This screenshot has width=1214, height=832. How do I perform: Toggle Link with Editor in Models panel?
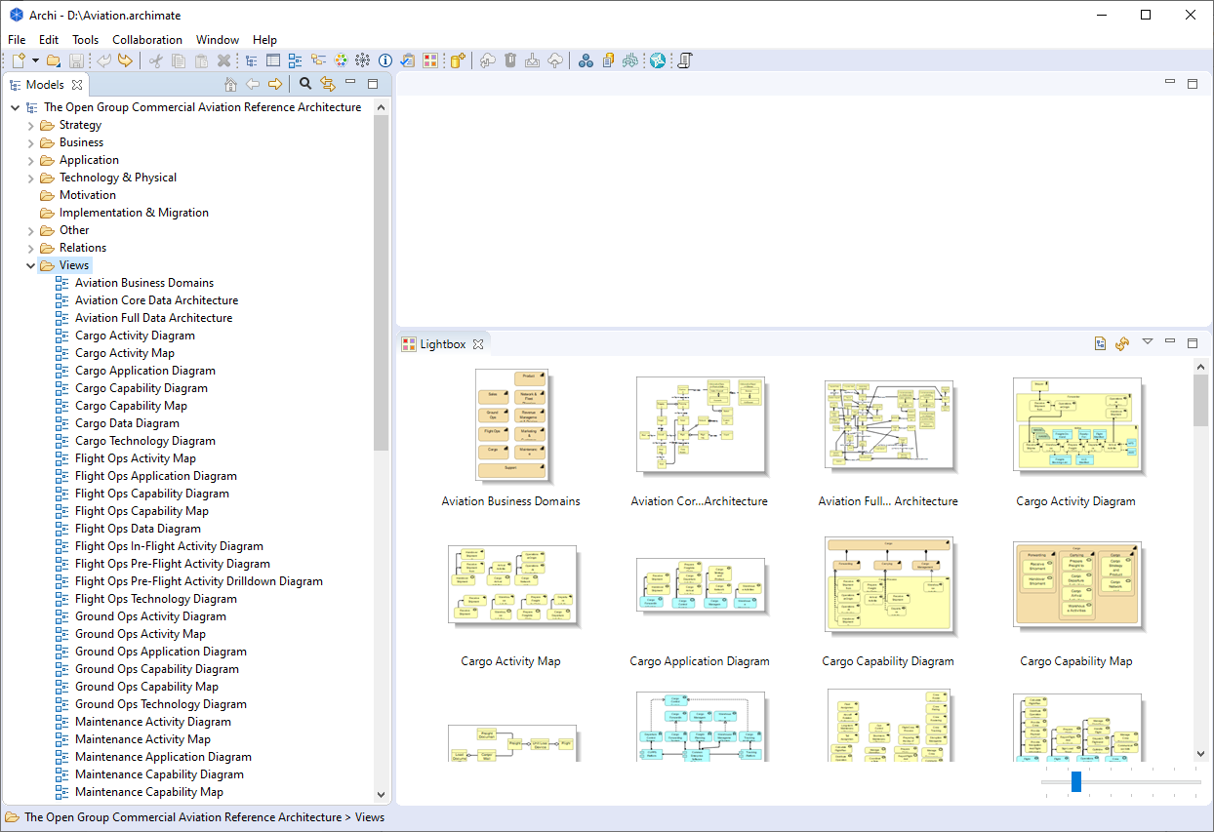(328, 85)
